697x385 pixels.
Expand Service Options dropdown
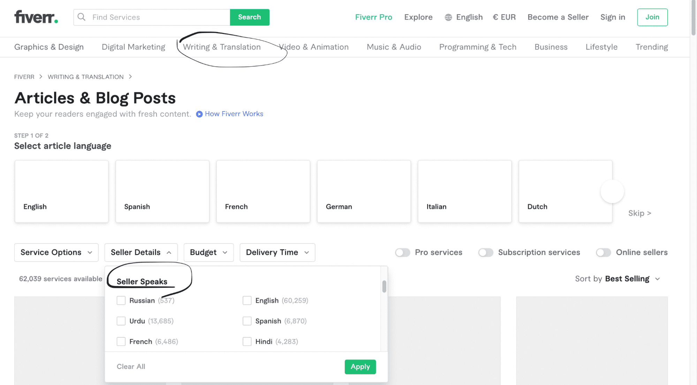coord(56,252)
